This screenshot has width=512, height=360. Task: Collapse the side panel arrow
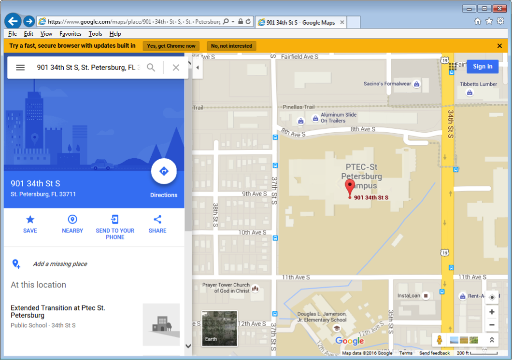(198, 68)
